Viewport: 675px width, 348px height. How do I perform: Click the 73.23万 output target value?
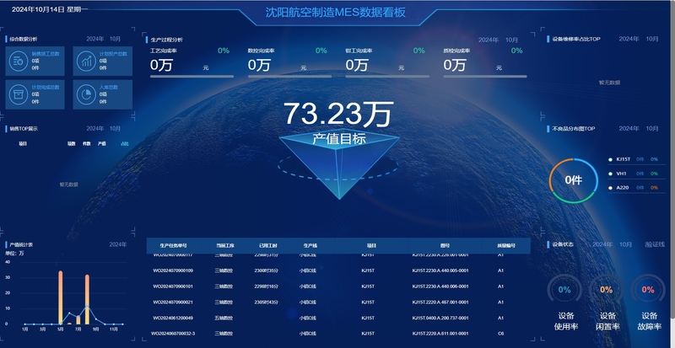(x=339, y=114)
